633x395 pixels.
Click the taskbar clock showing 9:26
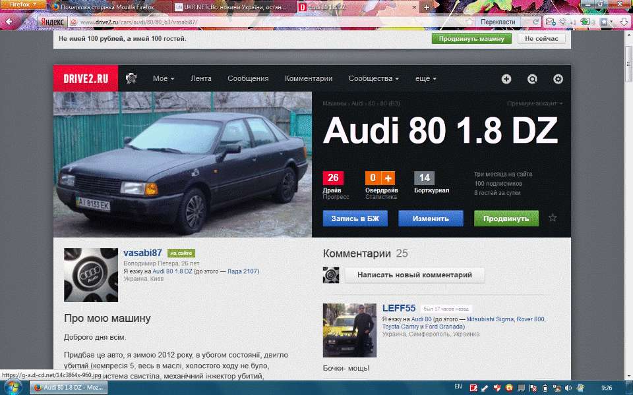click(x=607, y=388)
